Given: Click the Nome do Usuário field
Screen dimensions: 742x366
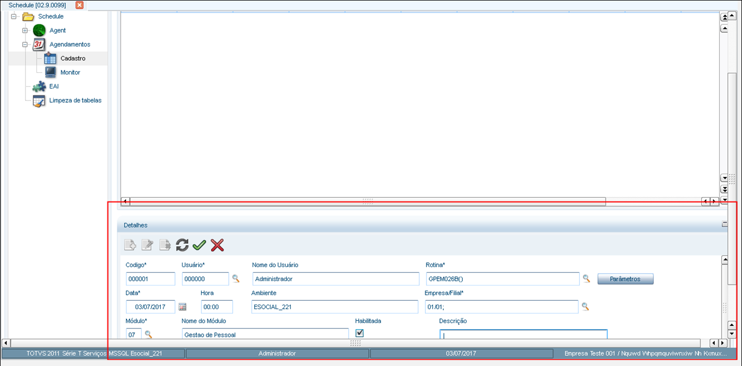Looking at the screenshot, I should point(336,279).
